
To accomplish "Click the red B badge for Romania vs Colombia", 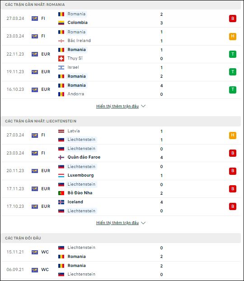I will [233, 18].
